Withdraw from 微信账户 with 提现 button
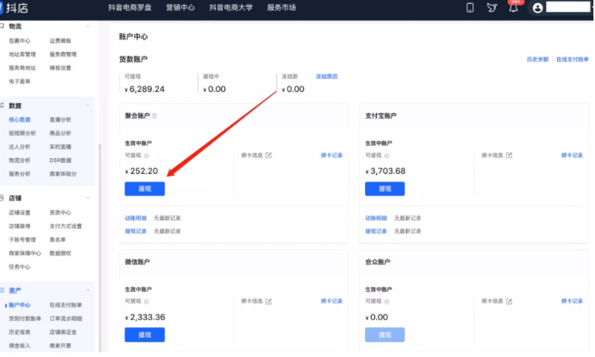595x357 pixels. [x=145, y=335]
